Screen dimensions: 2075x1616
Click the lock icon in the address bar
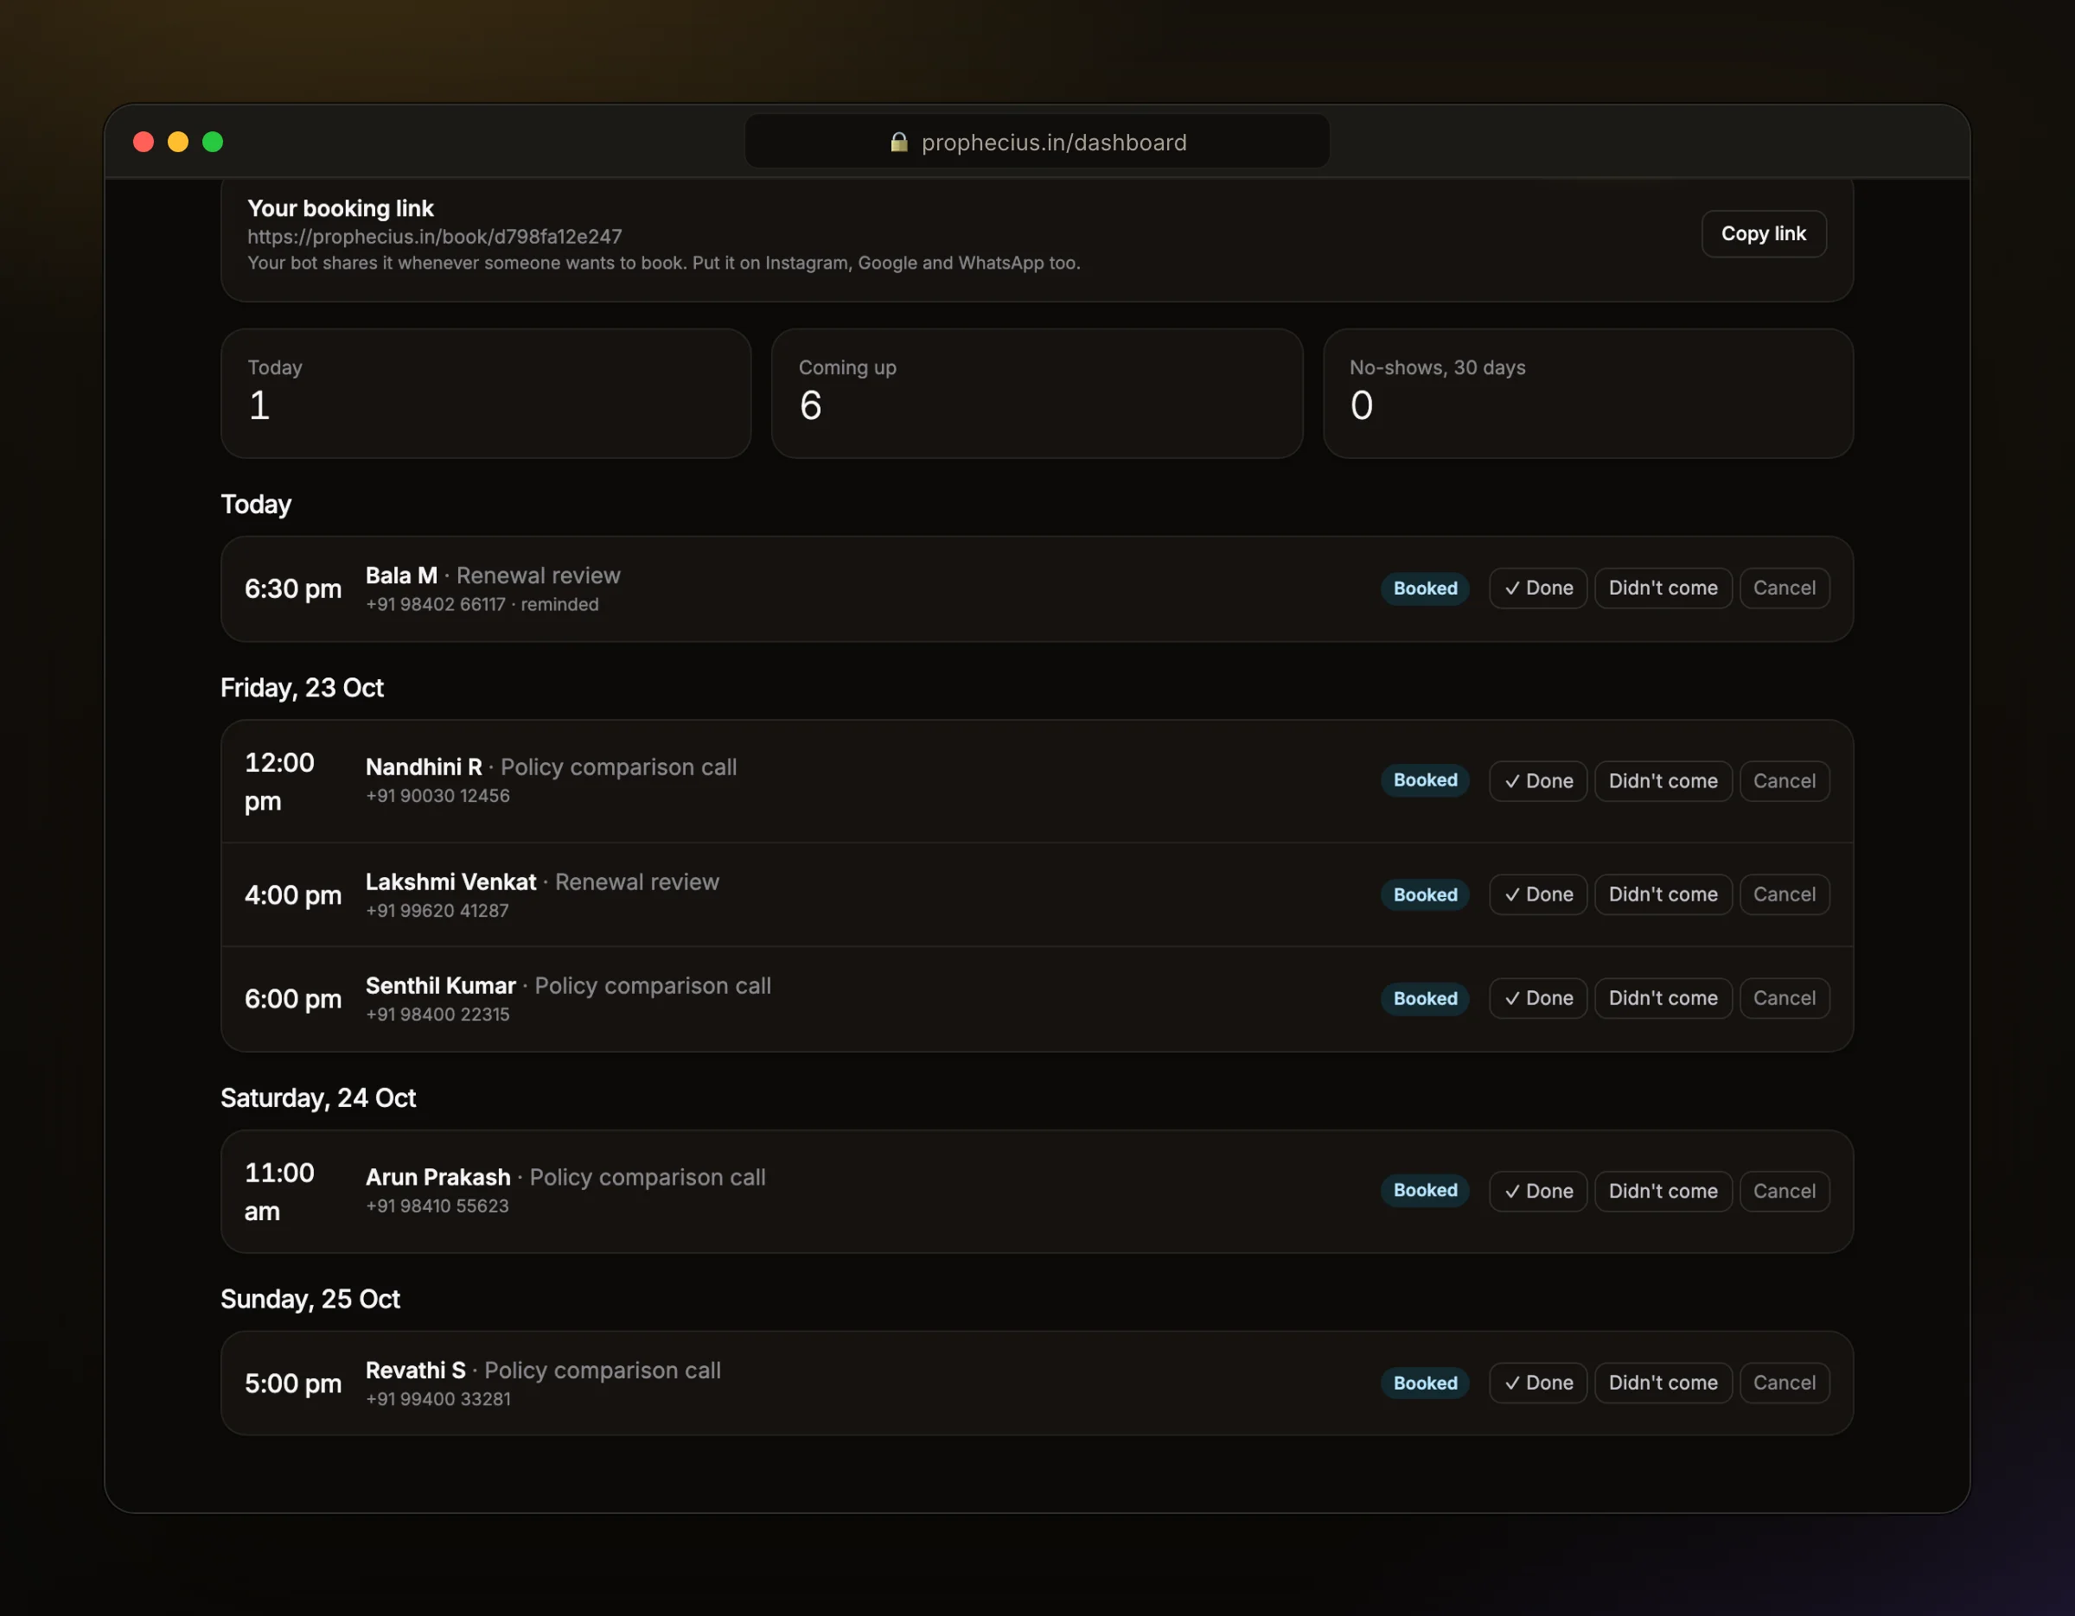897,143
